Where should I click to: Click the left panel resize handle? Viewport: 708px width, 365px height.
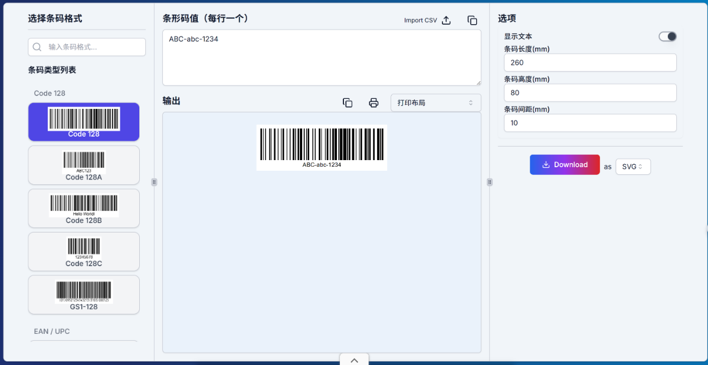point(154,182)
